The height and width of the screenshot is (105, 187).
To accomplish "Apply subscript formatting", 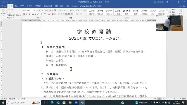I will tap(35, 14).
